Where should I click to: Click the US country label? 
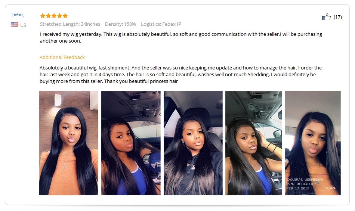[x=23, y=25]
